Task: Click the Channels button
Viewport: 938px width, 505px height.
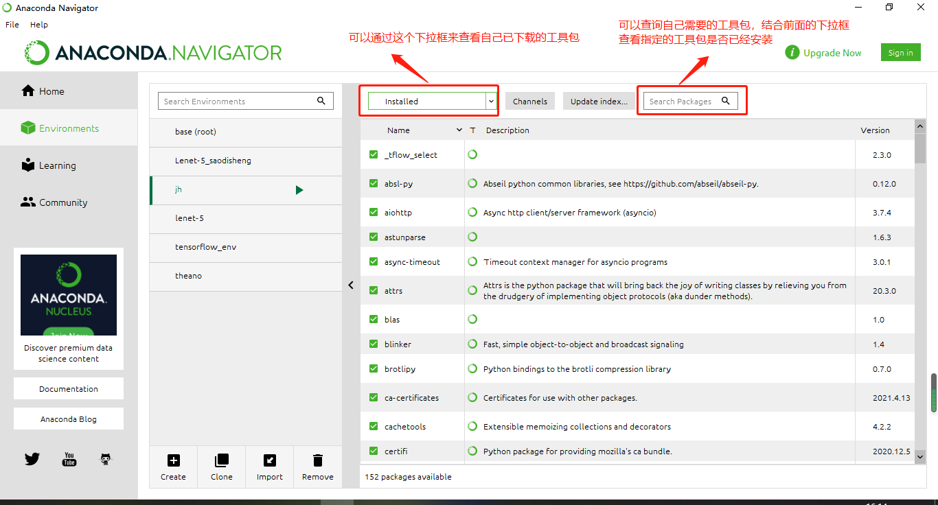Action: tap(530, 101)
